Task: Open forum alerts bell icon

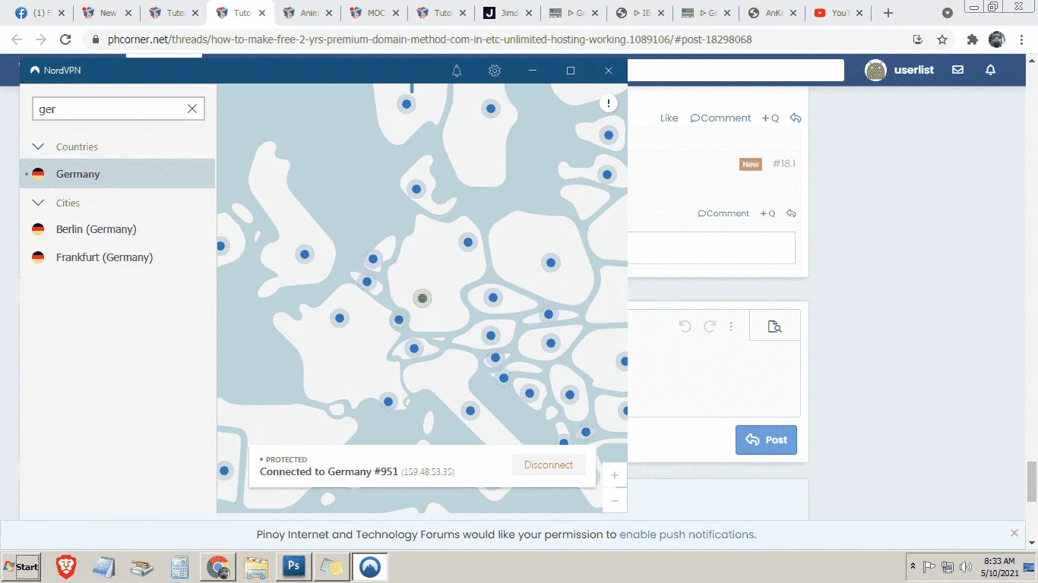Action: click(x=990, y=70)
